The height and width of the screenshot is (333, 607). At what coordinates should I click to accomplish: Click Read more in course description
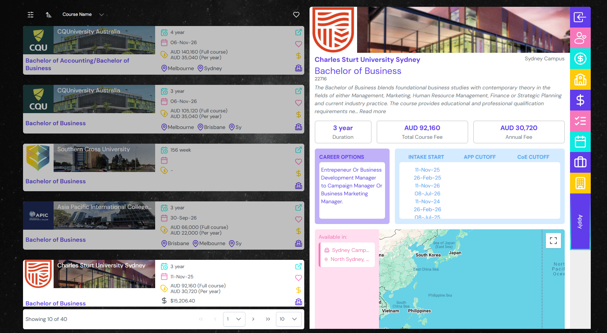pyautogui.click(x=373, y=112)
